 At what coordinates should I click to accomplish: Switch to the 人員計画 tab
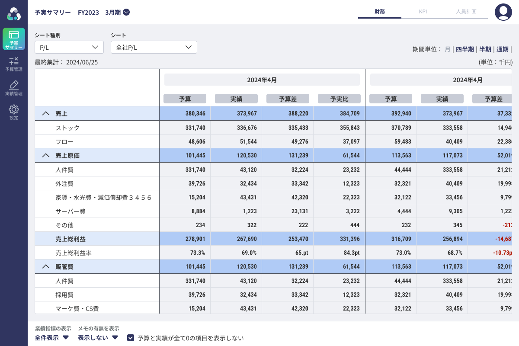(x=466, y=12)
